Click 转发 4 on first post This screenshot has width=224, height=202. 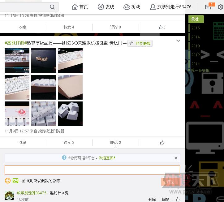[69, 27]
